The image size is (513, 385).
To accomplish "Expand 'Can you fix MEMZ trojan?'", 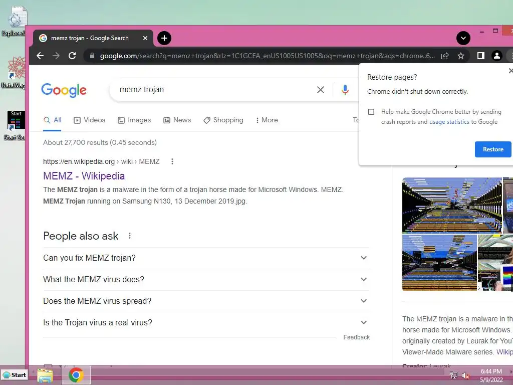I will coord(205,258).
